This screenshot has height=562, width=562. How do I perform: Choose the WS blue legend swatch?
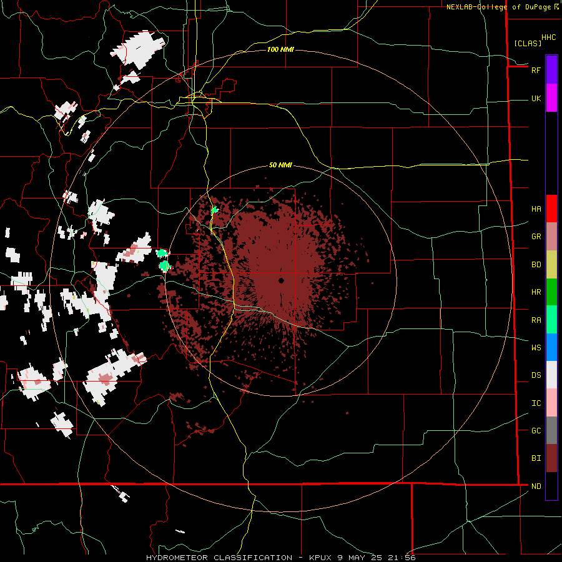pos(551,347)
